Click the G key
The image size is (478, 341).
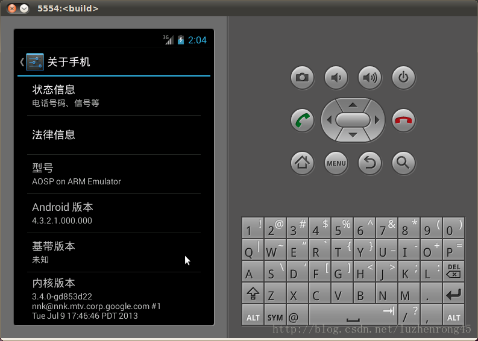pos(342,271)
